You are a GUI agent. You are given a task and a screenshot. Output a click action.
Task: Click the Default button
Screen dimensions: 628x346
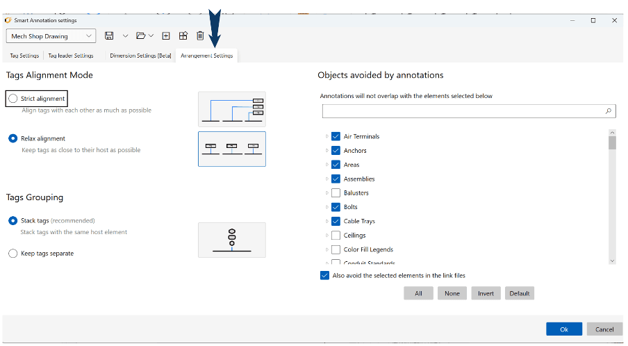click(x=520, y=293)
